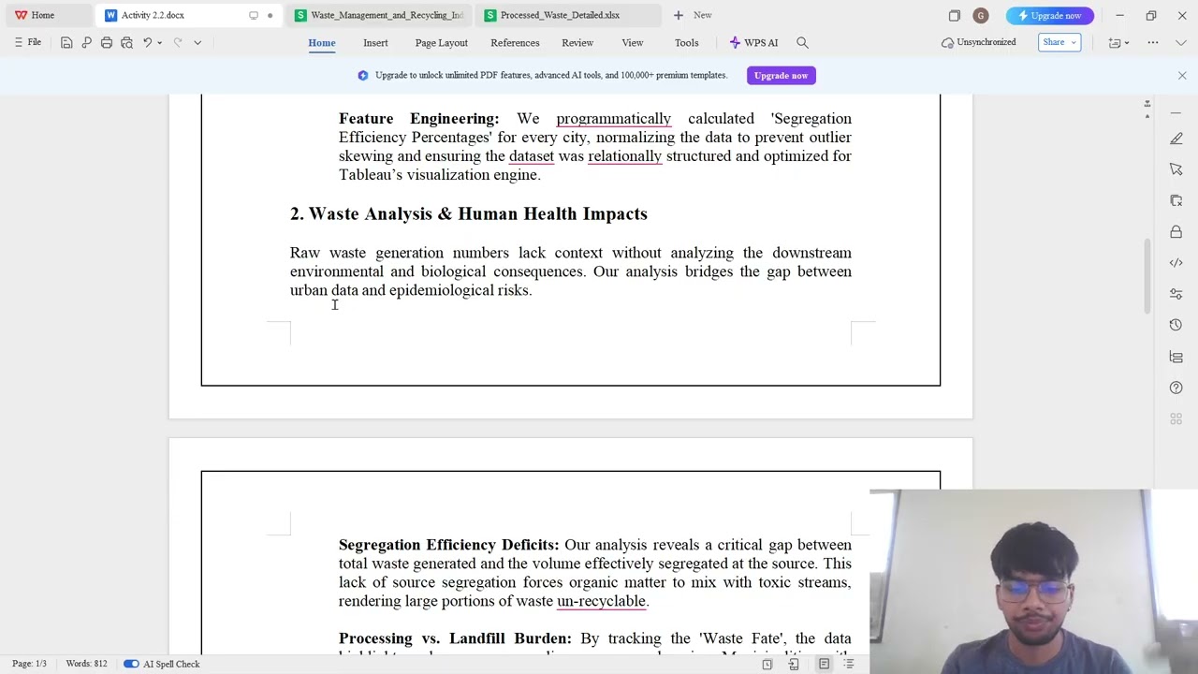Click the Page: 1/3 status indicator
The height and width of the screenshot is (674, 1198).
[x=29, y=664]
